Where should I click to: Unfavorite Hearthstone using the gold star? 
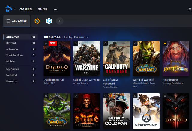point(165,43)
